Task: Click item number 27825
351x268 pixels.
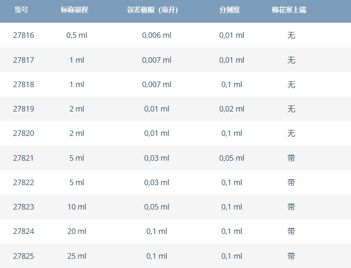Action: pos(24,256)
